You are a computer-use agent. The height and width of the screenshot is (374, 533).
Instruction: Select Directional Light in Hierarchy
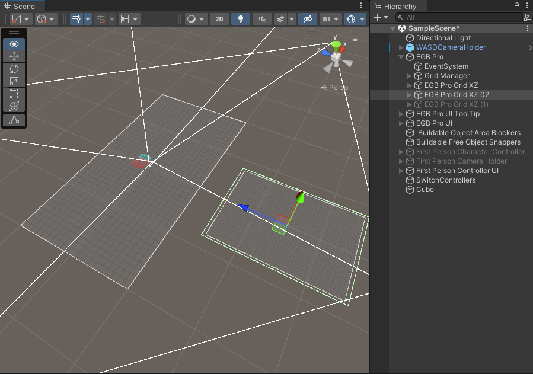coord(443,38)
